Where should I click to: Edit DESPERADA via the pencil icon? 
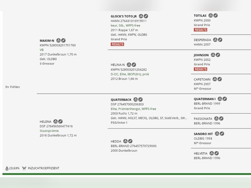220,40
